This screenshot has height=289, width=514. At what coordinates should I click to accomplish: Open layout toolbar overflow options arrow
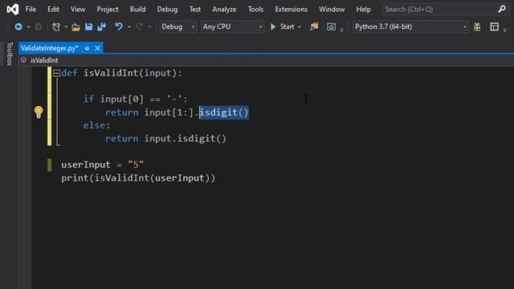(505, 30)
